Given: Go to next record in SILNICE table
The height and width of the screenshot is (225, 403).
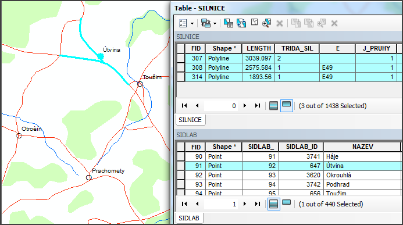Looking at the screenshot, I should click(x=245, y=106).
